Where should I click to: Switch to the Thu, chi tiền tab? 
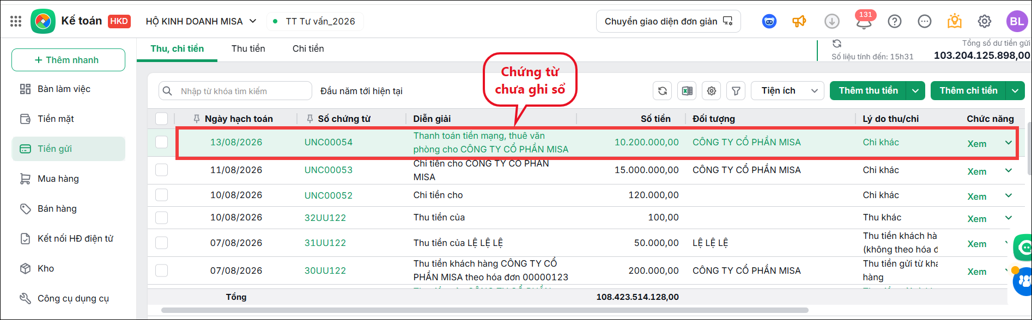pyautogui.click(x=177, y=49)
